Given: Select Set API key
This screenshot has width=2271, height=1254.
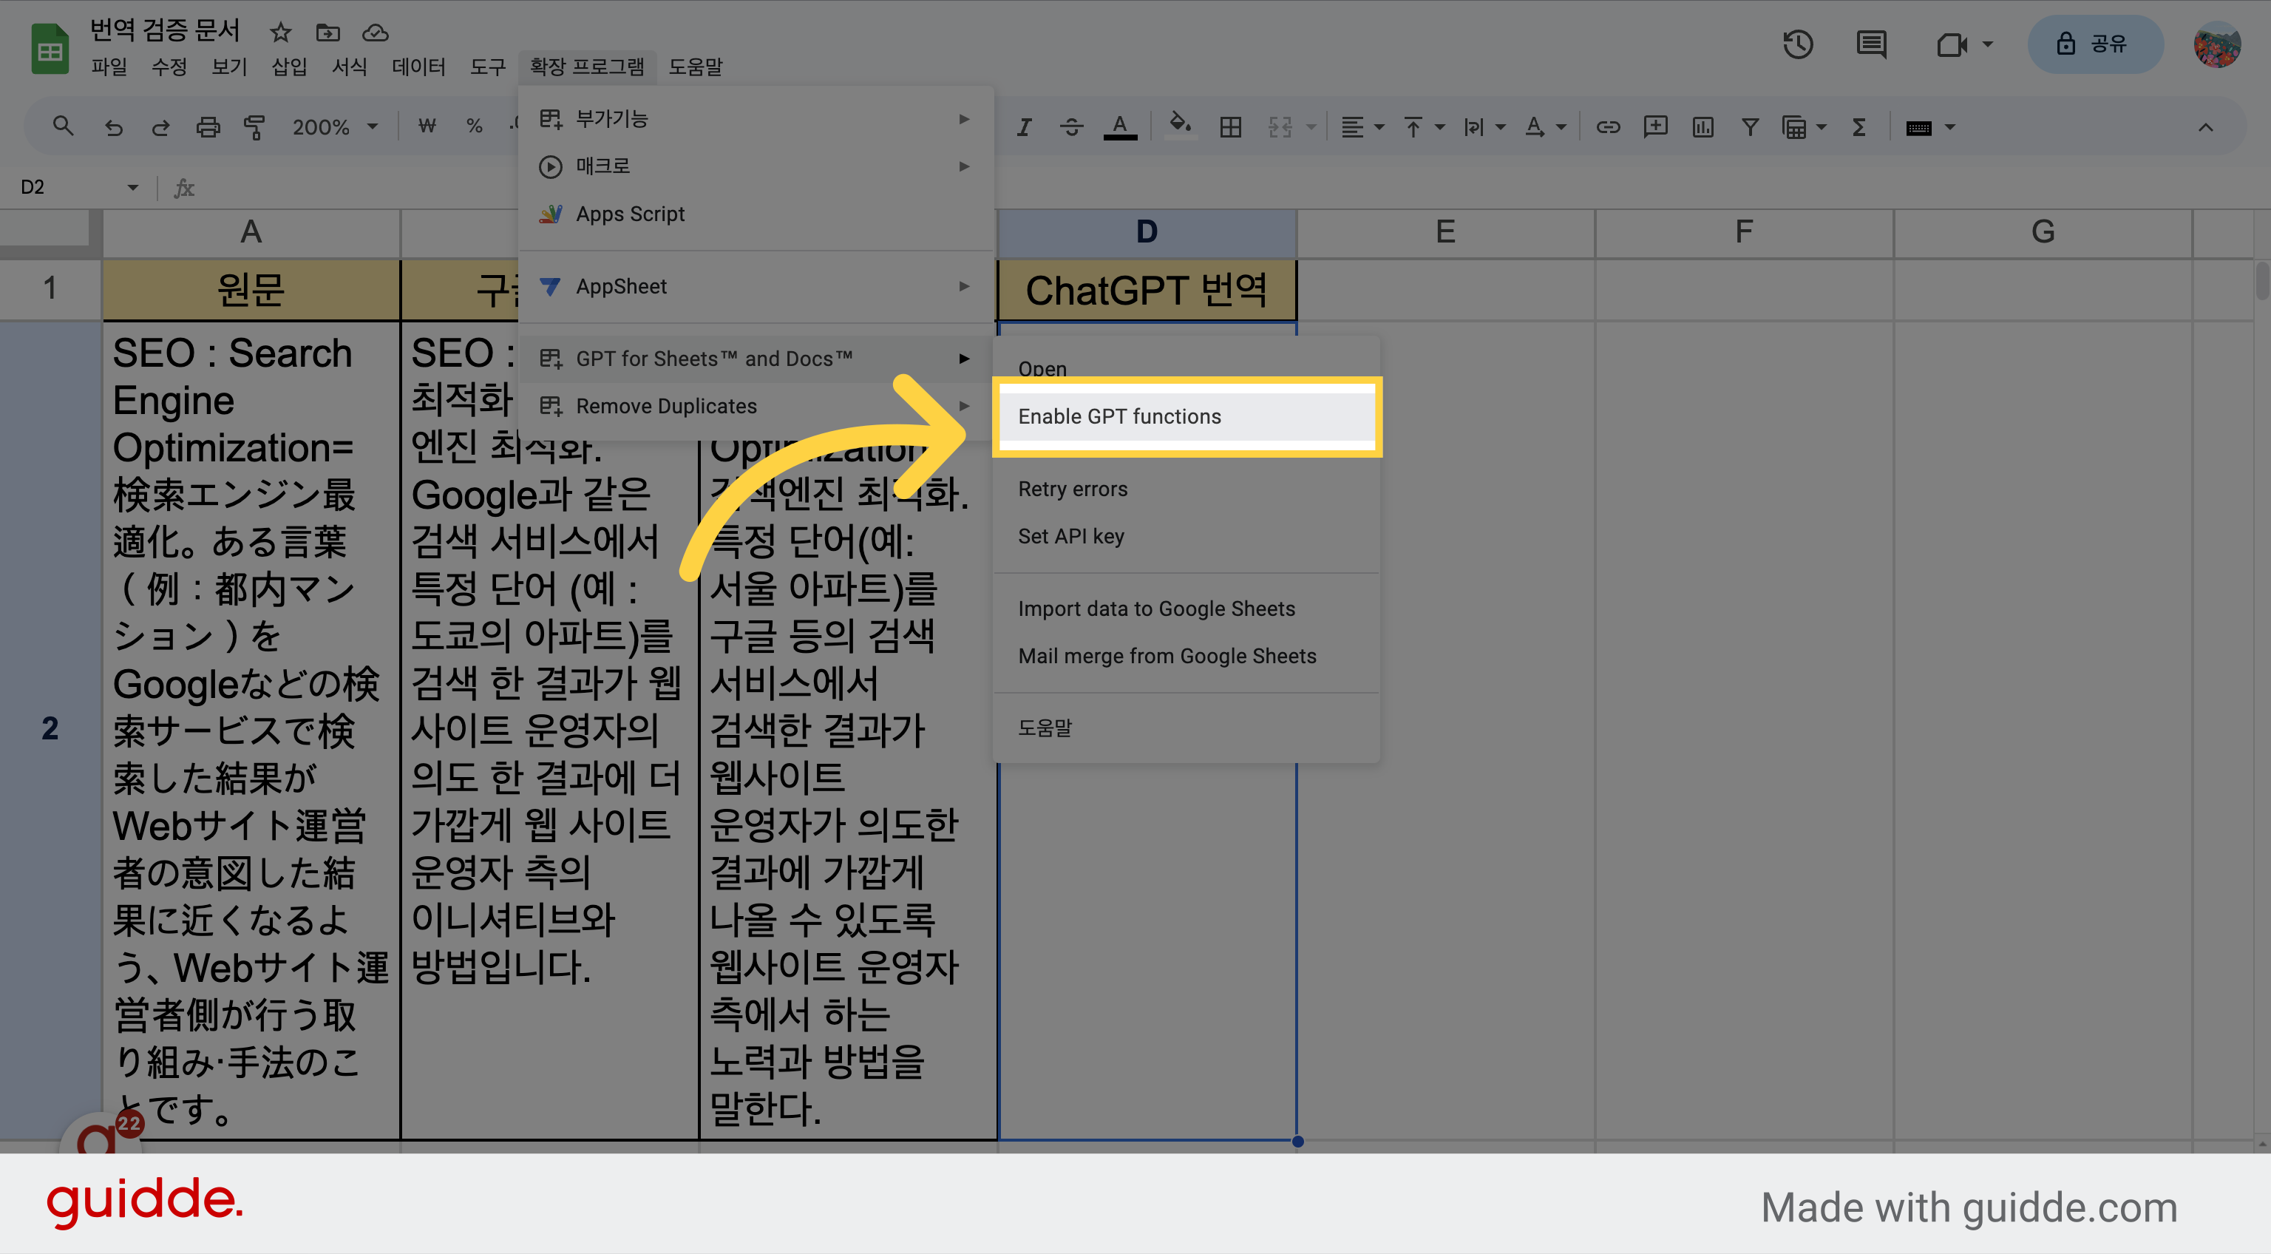Looking at the screenshot, I should pyautogui.click(x=1187, y=536).
